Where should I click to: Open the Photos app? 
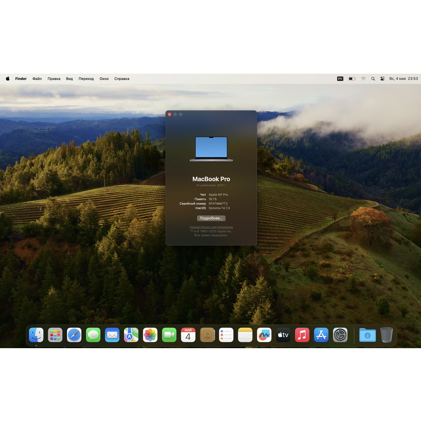(150, 335)
